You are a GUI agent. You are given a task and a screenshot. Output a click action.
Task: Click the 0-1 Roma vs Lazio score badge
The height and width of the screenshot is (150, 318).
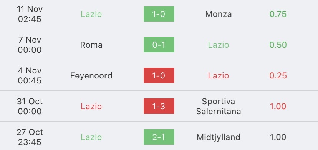(159, 45)
